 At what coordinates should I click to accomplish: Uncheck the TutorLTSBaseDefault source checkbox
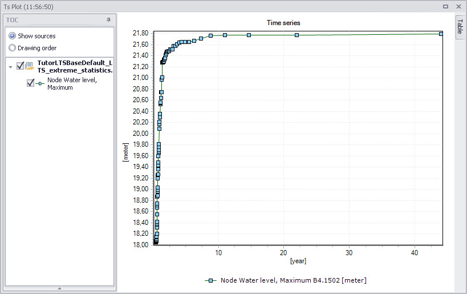click(21, 66)
